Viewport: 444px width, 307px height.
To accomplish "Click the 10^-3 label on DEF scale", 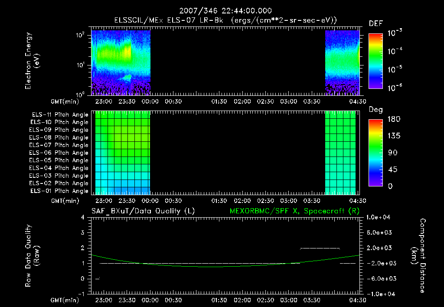I will [x=395, y=33].
